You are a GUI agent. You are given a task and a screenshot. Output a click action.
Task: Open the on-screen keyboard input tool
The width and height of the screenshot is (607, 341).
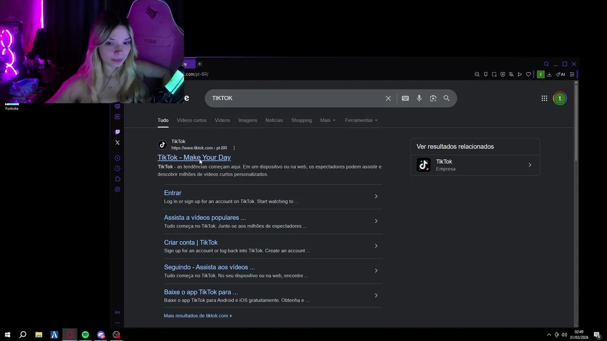pyautogui.click(x=405, y=98)
